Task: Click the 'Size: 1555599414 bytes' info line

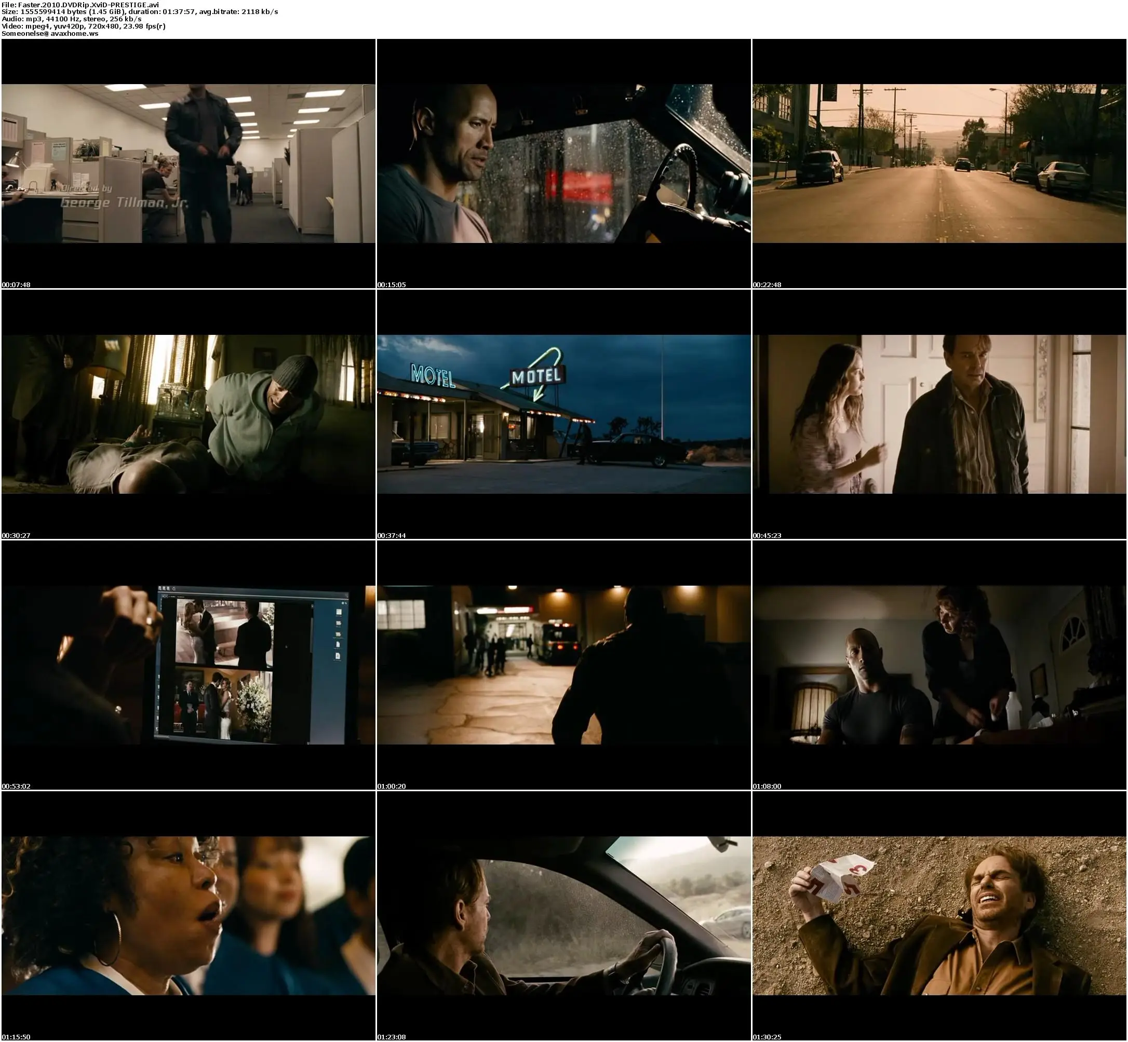Action: click(x=140, y=12)
